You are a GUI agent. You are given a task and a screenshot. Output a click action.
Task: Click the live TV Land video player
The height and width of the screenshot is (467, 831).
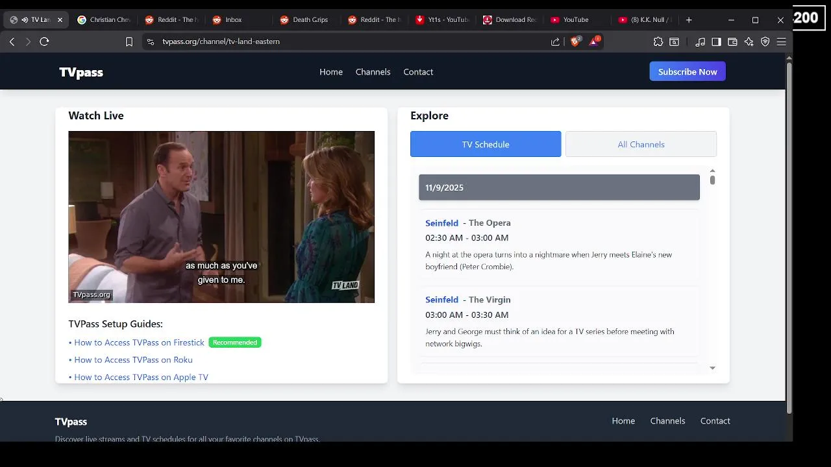221,217
